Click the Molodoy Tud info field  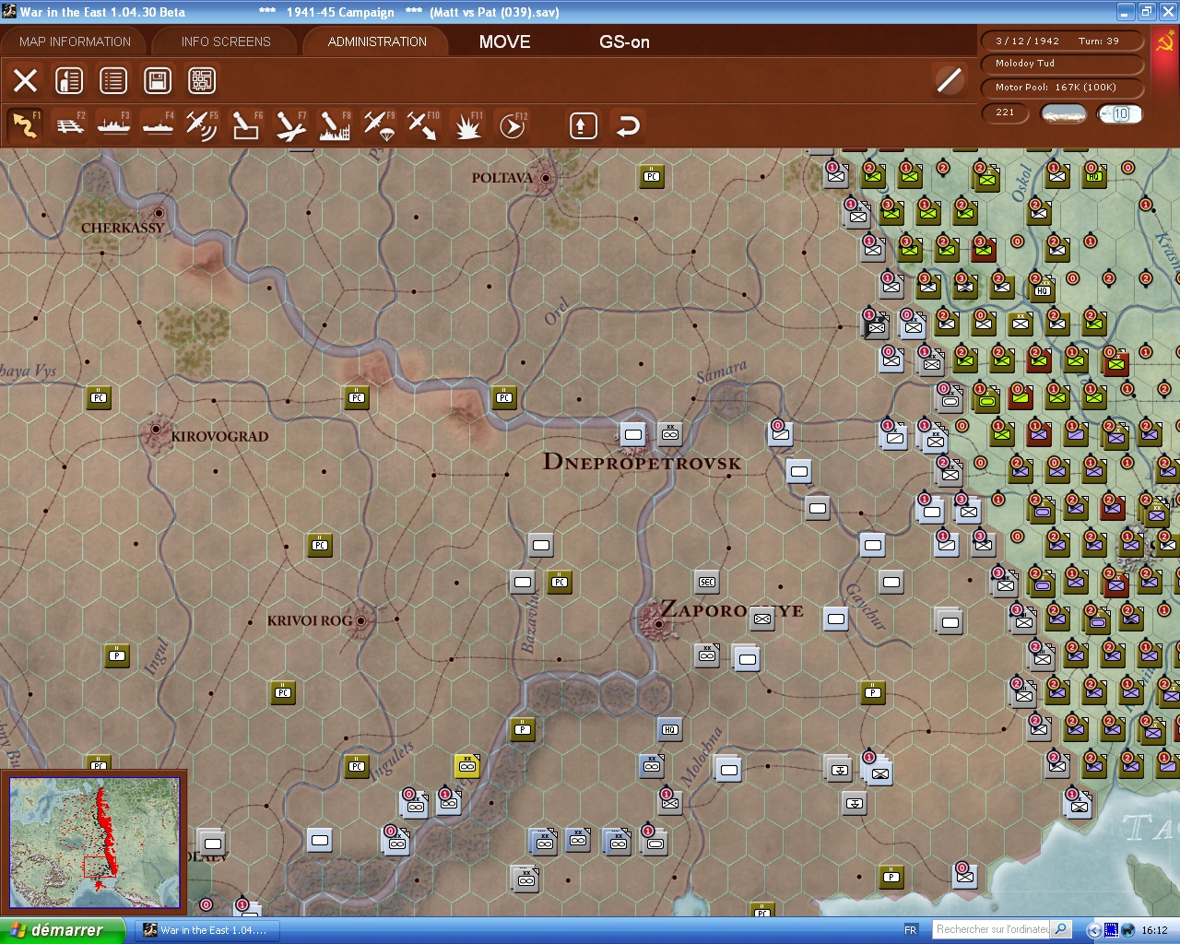(1063, 64)
